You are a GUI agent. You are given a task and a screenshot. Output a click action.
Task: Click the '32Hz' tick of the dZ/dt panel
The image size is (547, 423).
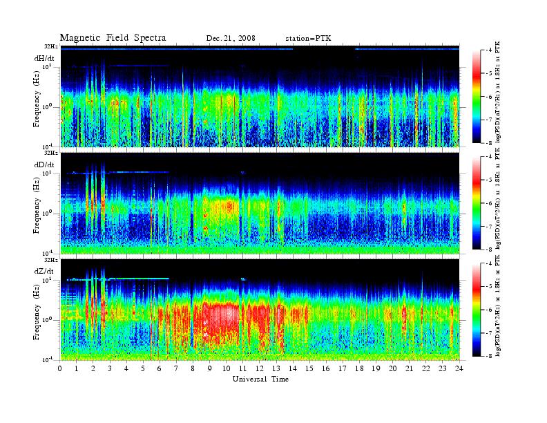coord(50,260)
